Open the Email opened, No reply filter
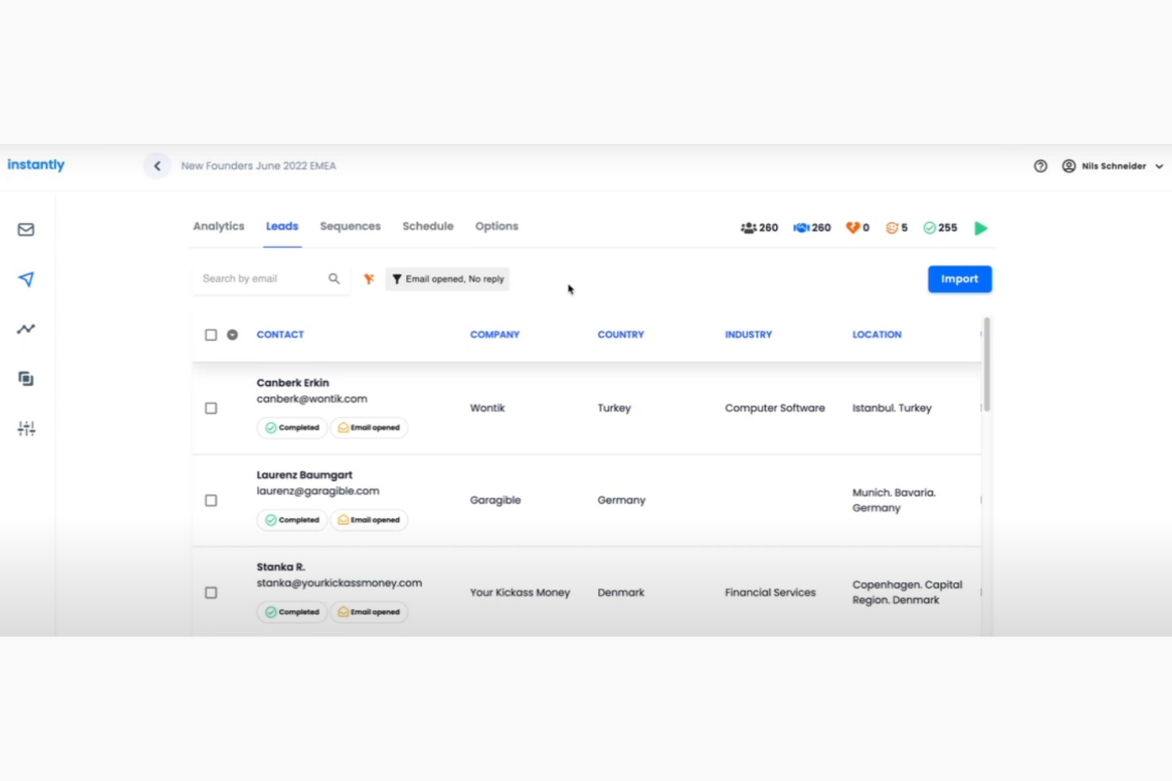Screen dimensions: 1172x781 (447, 279)
